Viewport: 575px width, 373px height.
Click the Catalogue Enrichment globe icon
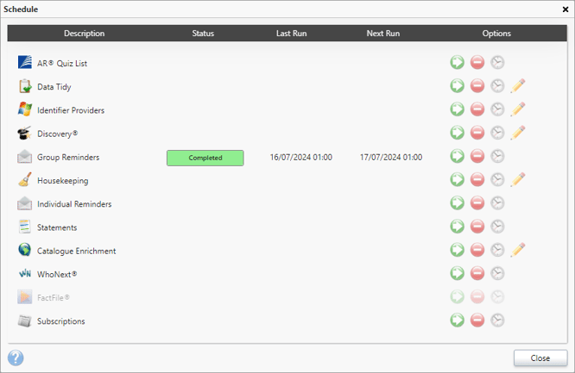pos(24,250)
